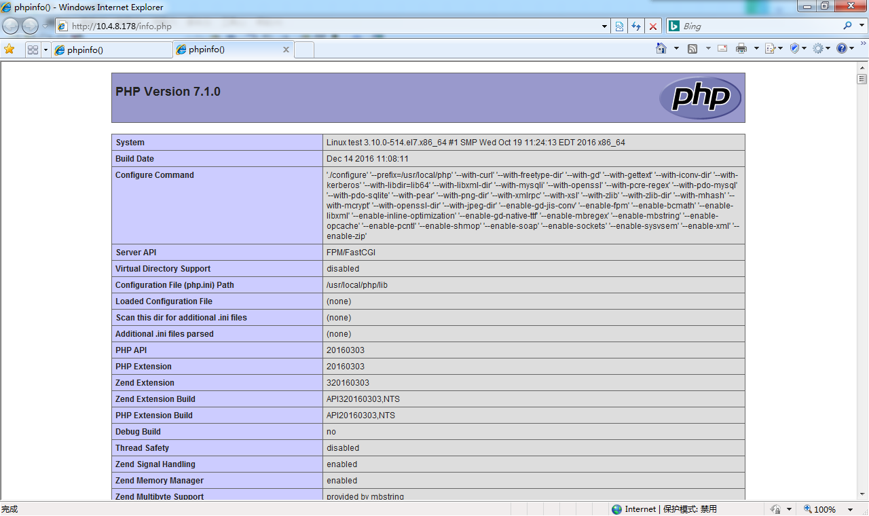
Task: Click the /usr/local/php/lib path value
Action: (x=357, y=285)
